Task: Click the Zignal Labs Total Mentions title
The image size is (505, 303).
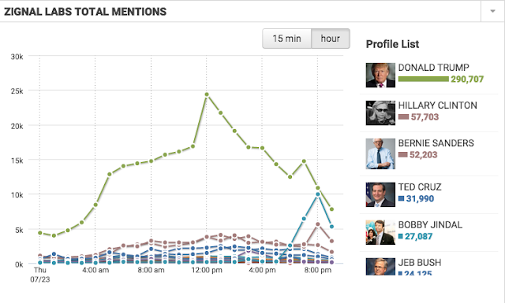Action: pos(85,12)
